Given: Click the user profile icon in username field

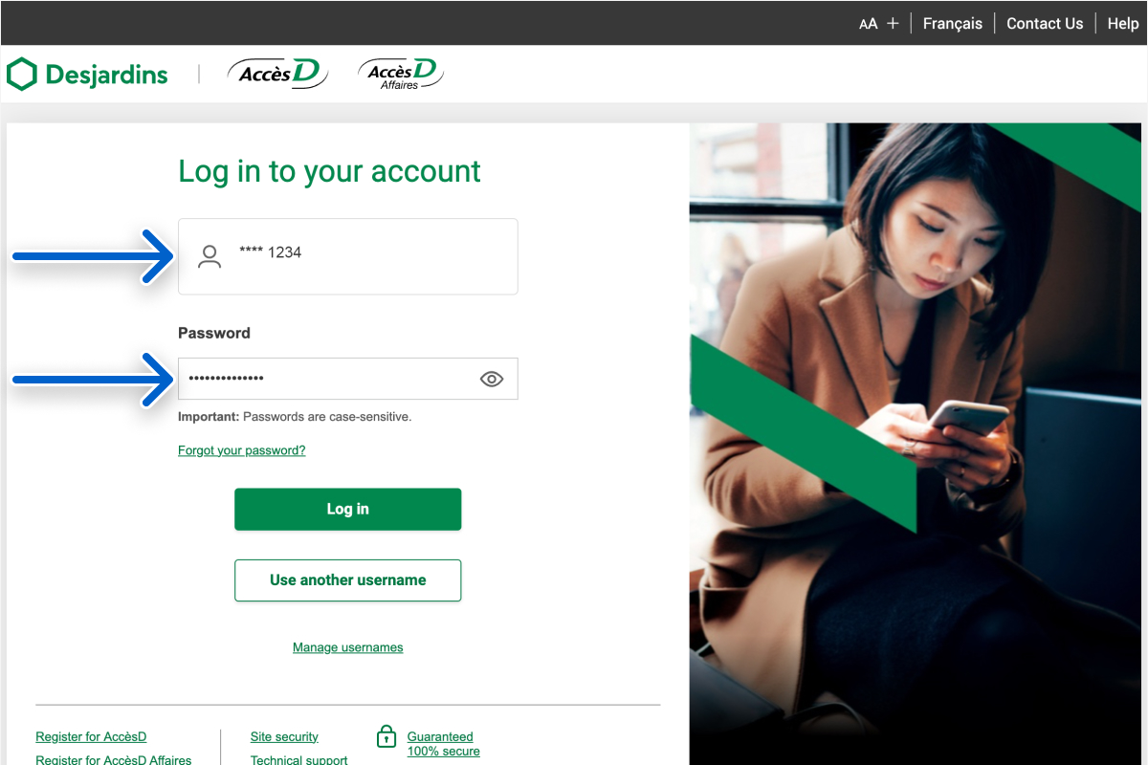Looking at the screenshot, I should 209,255.
